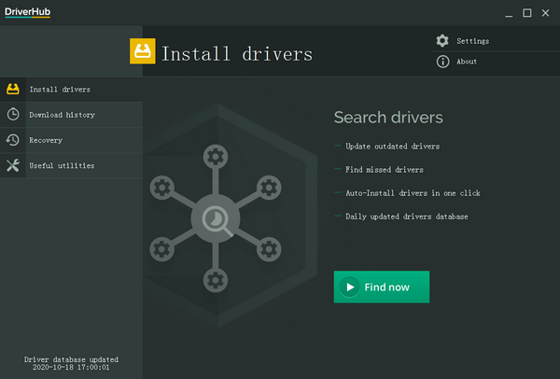
Task: Click the About info circle icon
Action: click(x=442, y=62)
